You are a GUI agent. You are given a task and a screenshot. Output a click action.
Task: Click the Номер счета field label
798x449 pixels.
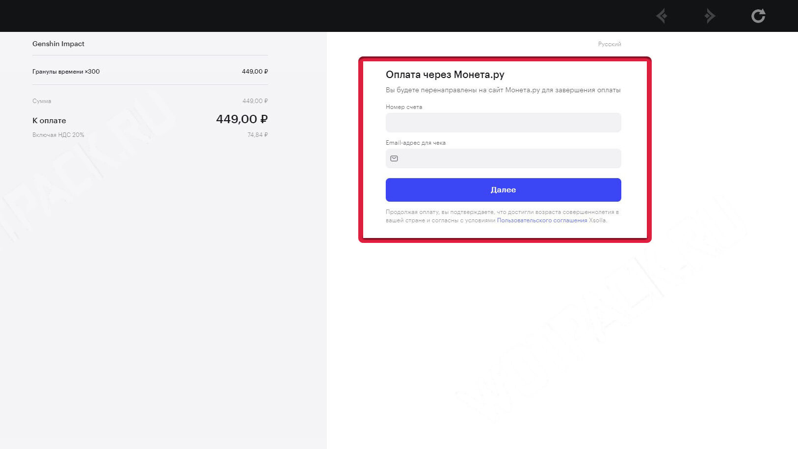point(403,107)
